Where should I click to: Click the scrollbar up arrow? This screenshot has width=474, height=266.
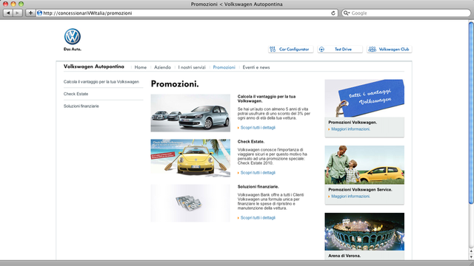point(471,251)
